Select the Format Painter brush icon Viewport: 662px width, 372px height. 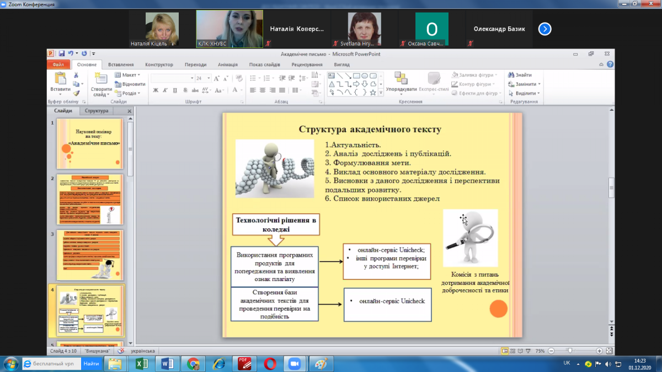click(x=77, y=93)
